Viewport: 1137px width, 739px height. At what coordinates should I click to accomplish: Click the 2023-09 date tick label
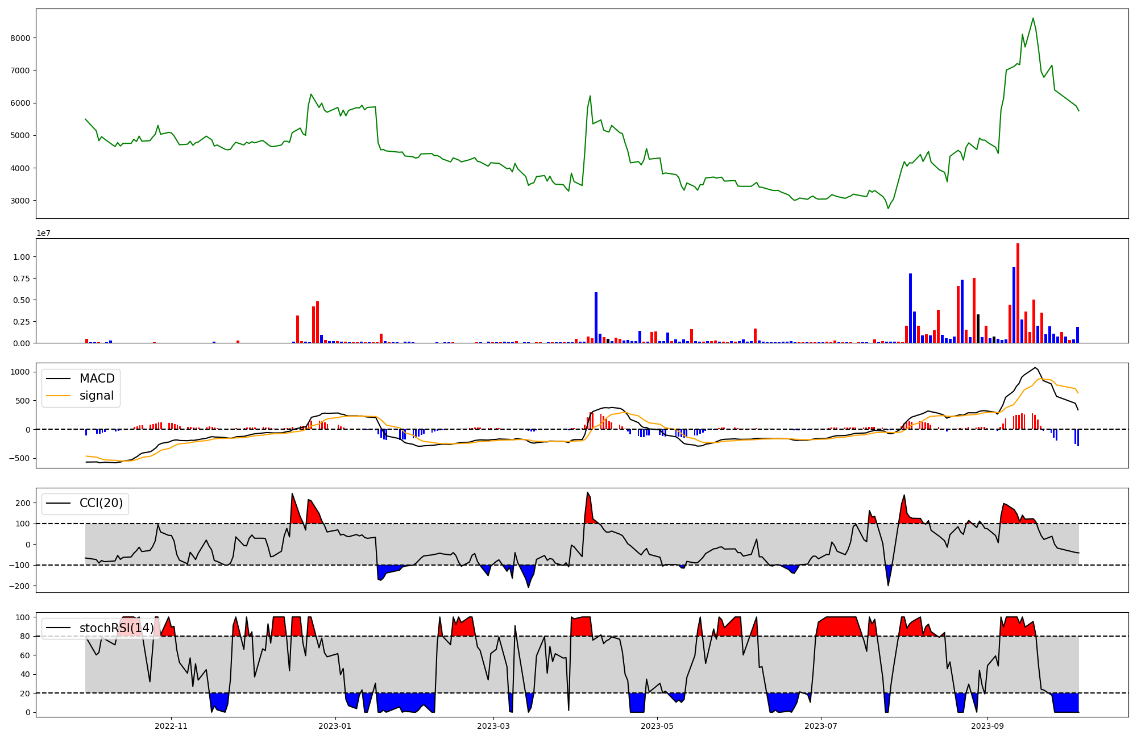click(987, 726)
